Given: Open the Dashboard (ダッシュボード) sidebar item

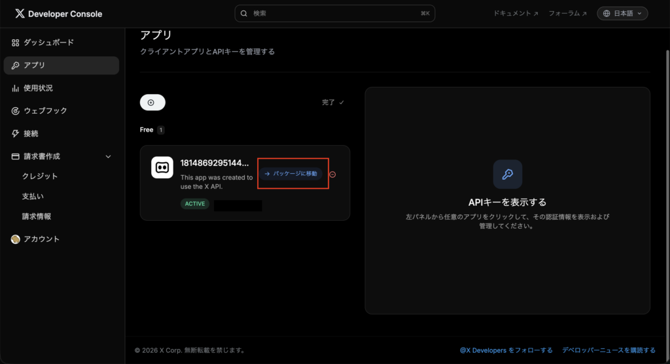Looking at the screenshot, I should [48, 42].
